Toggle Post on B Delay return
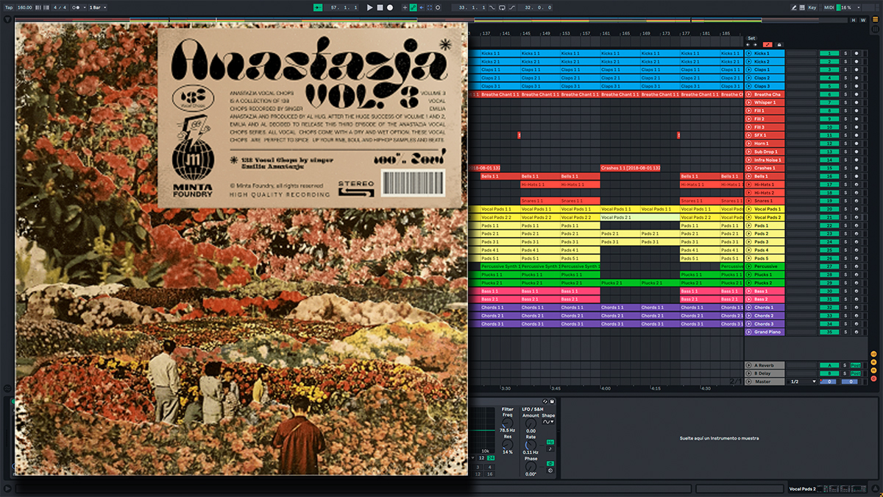Screen dimensions: 883x497 [x=856, y=373]
